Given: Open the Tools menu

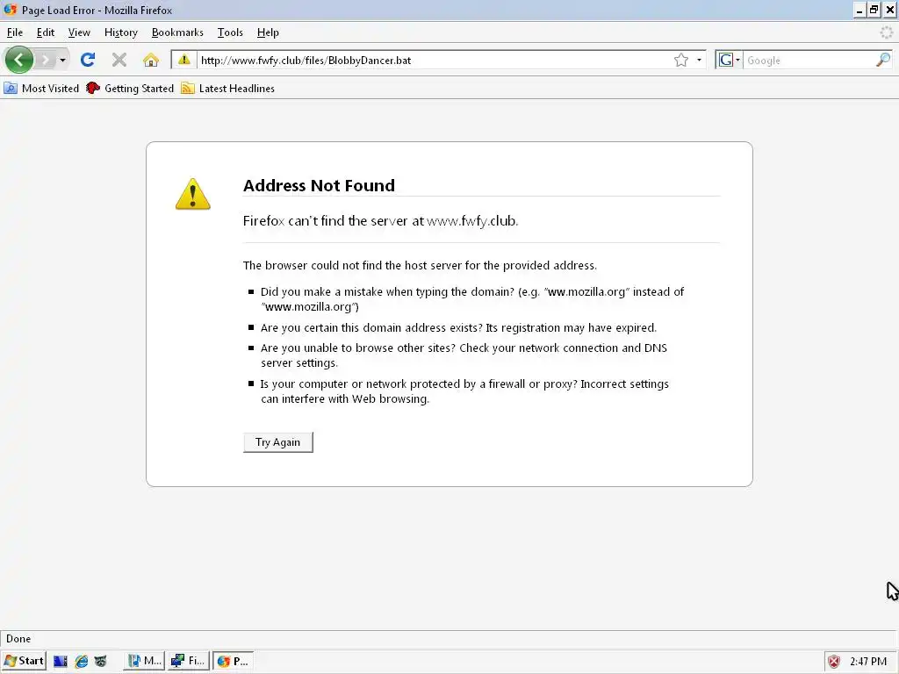Looking at the screenshot, I should click(230, 32).
